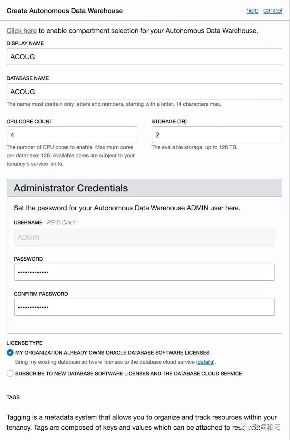Focus the Confirm Password field
Screen dimensions: 290x440
[144, 307]
